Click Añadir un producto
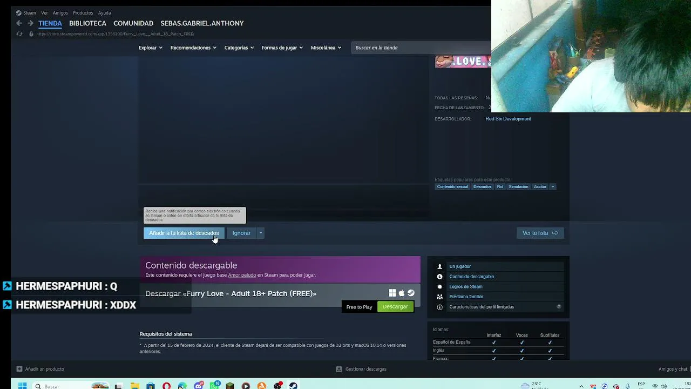Viewport: 691px width, 389px height. 44,369
